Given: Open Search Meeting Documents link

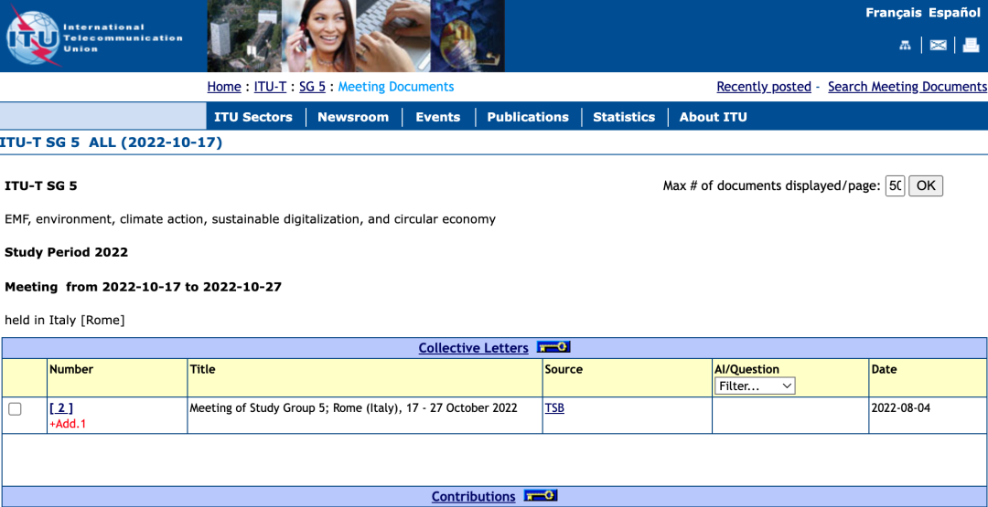Looking at the screenshot, I should [x=907, y=87].
